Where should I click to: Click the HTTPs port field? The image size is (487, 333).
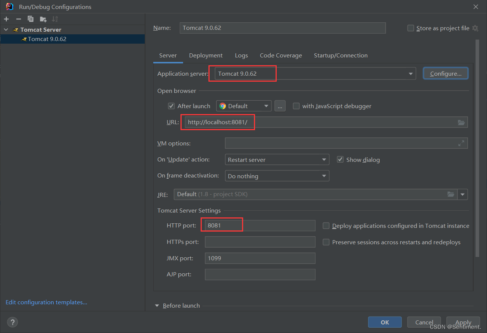pos(260,242)
